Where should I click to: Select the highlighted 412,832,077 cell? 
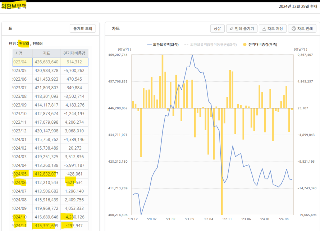(46, 174)
